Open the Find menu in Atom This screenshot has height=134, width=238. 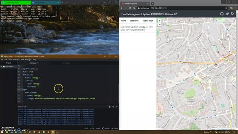(x=22, y=60)
